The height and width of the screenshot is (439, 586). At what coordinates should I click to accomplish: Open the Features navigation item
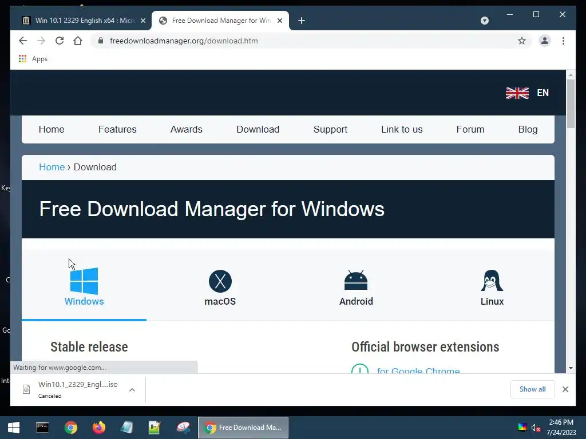117,129
